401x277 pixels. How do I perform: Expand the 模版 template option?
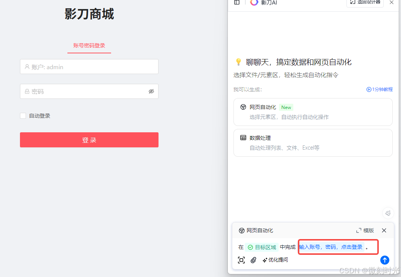pos(365,230)
